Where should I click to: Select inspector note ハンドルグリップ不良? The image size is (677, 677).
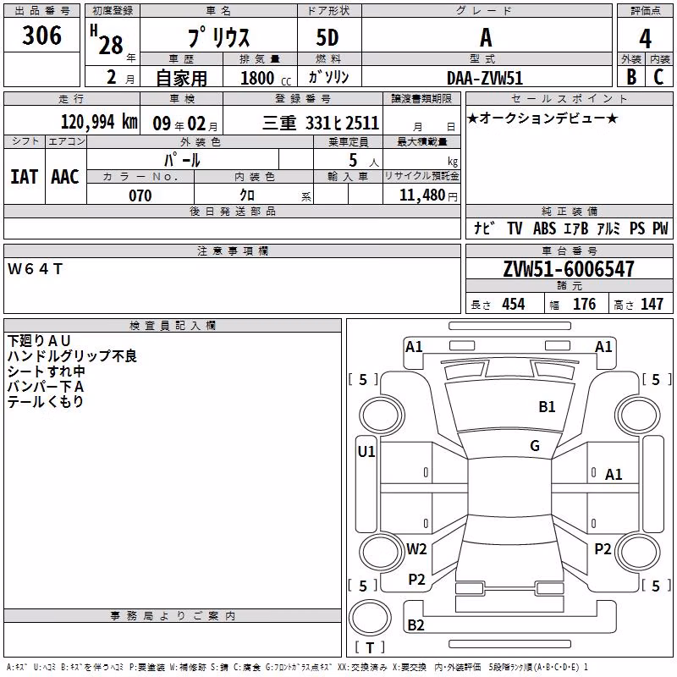coord(72,355)
